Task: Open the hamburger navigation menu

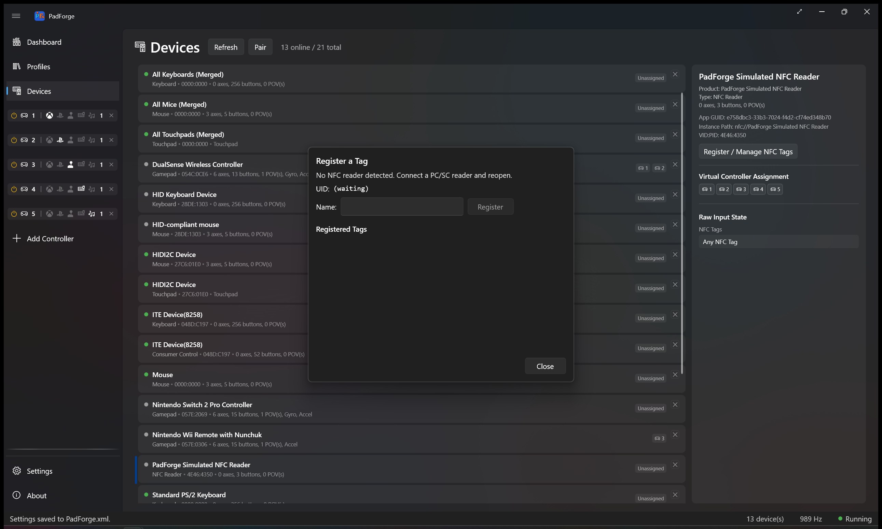Action: coord(16,16)
